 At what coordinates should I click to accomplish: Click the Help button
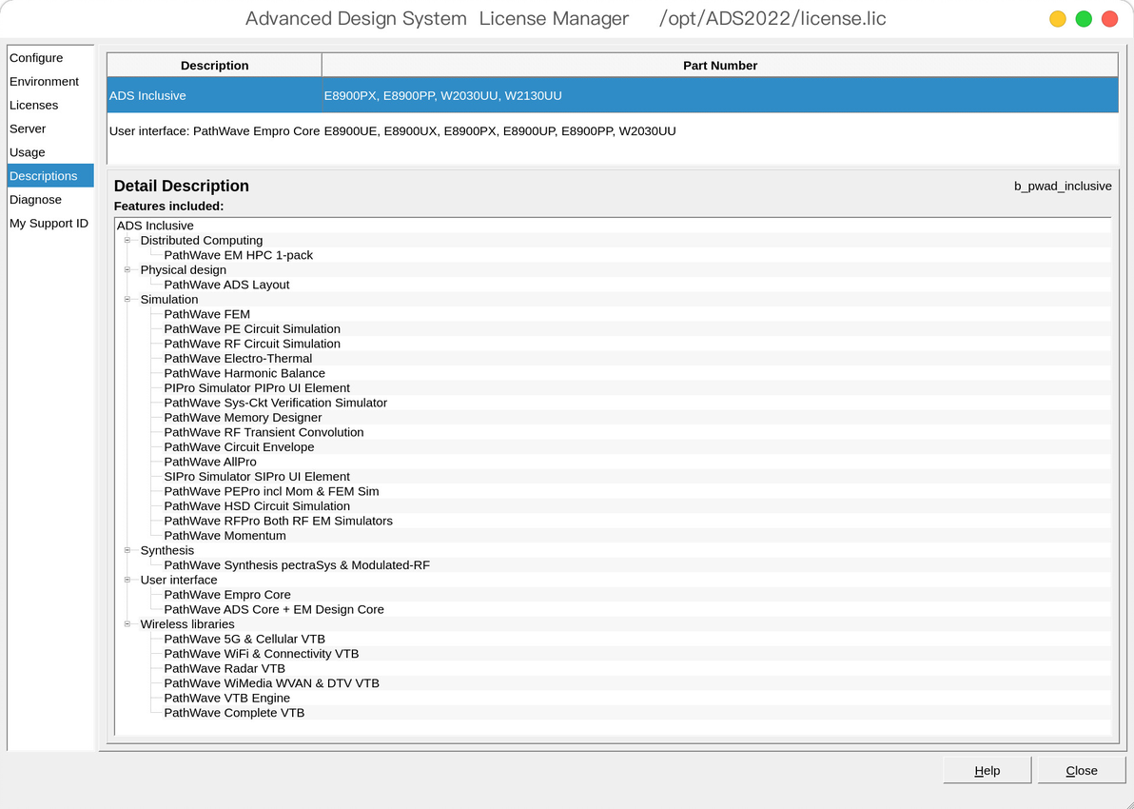[987, 771]
